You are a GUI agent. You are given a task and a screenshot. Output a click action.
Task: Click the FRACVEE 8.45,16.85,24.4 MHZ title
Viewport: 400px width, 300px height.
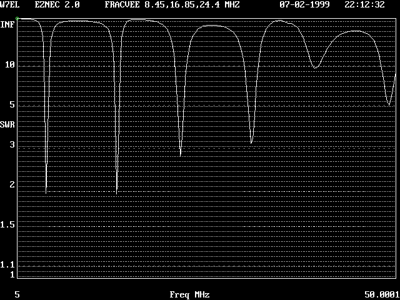coord(172,5)
